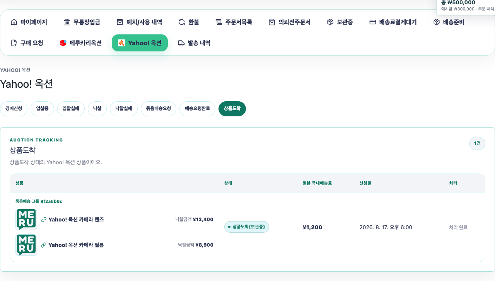Switch to 경매신청 filter tab
Screen dimensions: 495x281
pos(14,109)
